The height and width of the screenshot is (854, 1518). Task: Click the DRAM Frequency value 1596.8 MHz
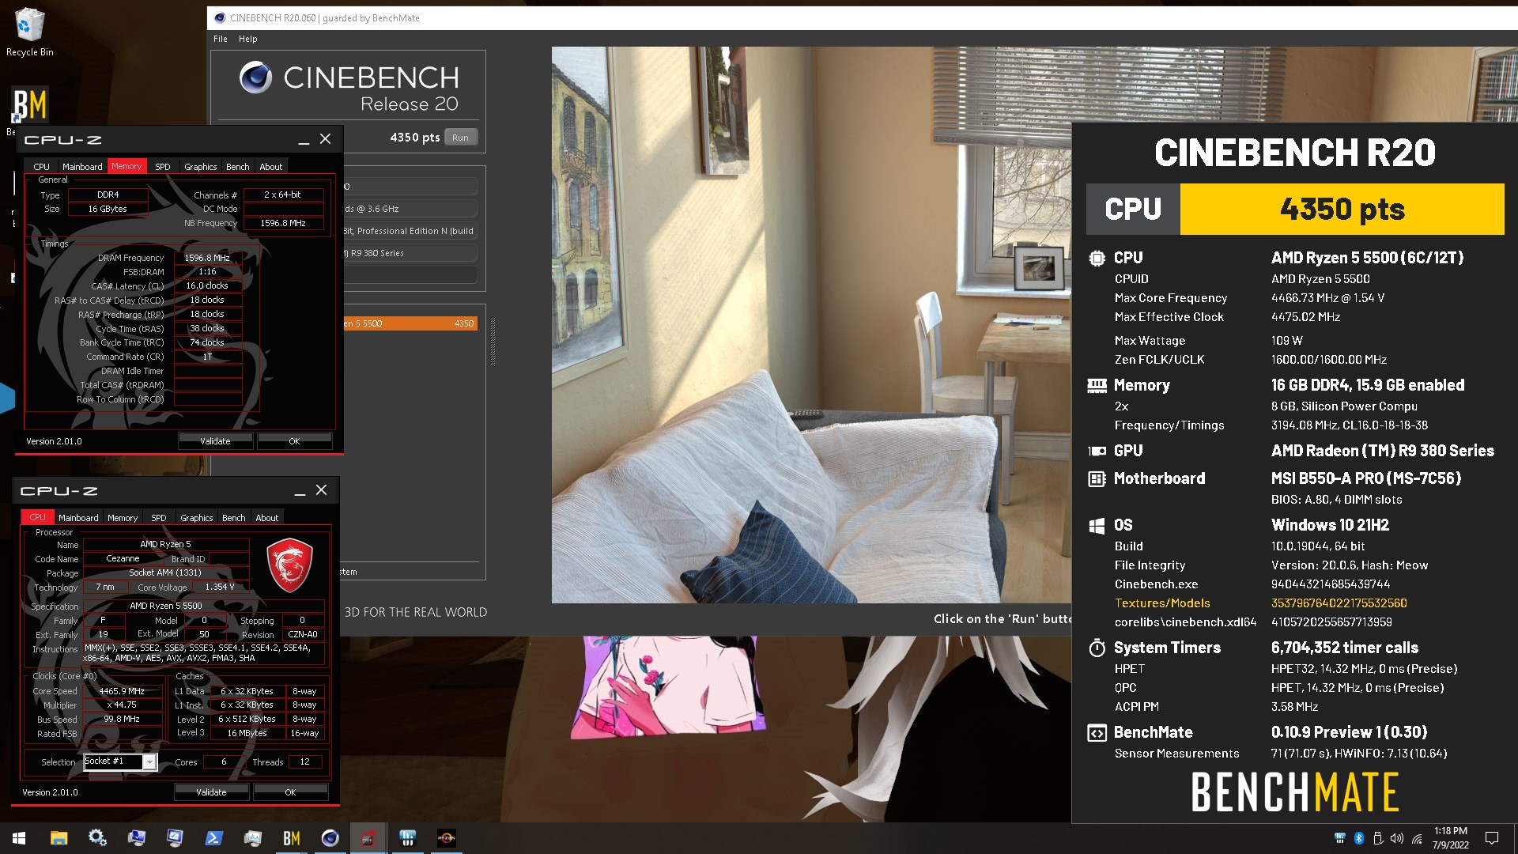[x=207, y=258]
